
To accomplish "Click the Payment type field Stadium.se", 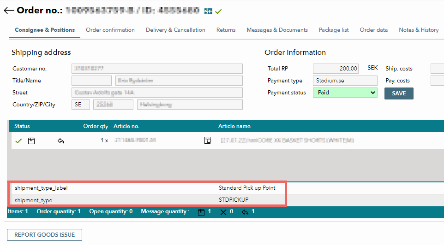I will [x=345, y=81].
